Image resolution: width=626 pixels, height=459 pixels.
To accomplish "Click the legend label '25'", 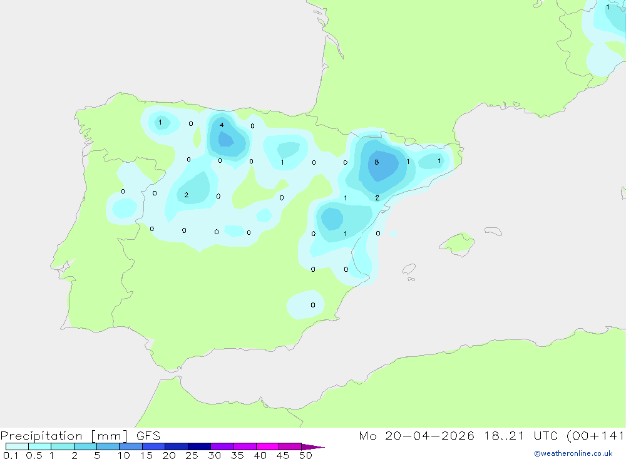I will coord(192,455).
